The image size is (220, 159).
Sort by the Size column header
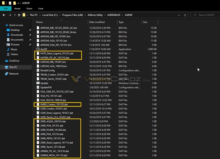pos(146,22)
